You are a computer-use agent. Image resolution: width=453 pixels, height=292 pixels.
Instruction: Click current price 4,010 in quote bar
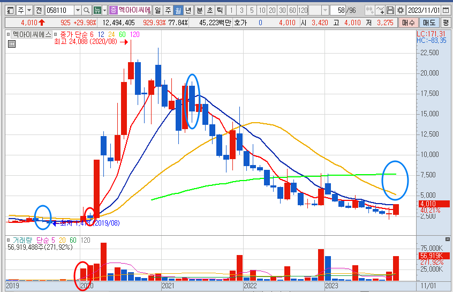coord(29,23)
